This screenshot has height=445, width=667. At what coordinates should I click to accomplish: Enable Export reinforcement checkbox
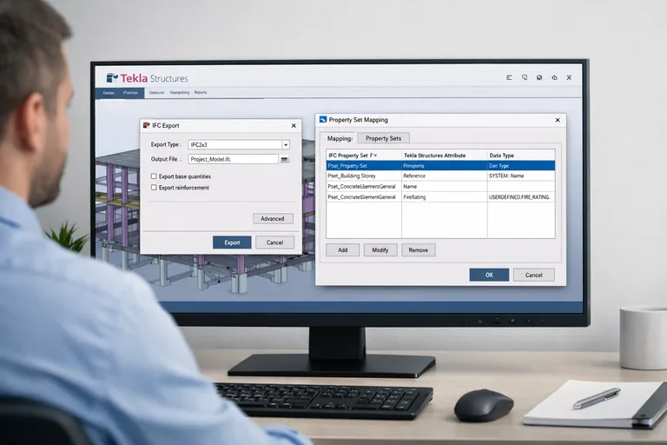point(154,188)
